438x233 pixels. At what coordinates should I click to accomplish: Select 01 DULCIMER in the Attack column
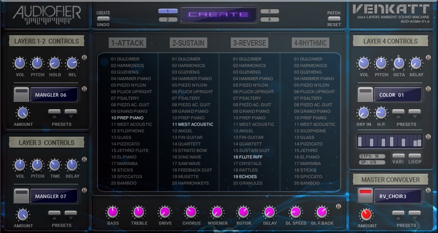[125, 59]
